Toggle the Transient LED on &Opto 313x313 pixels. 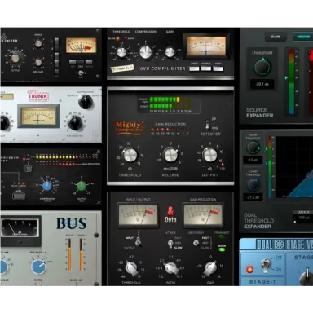tap(222, 237)
